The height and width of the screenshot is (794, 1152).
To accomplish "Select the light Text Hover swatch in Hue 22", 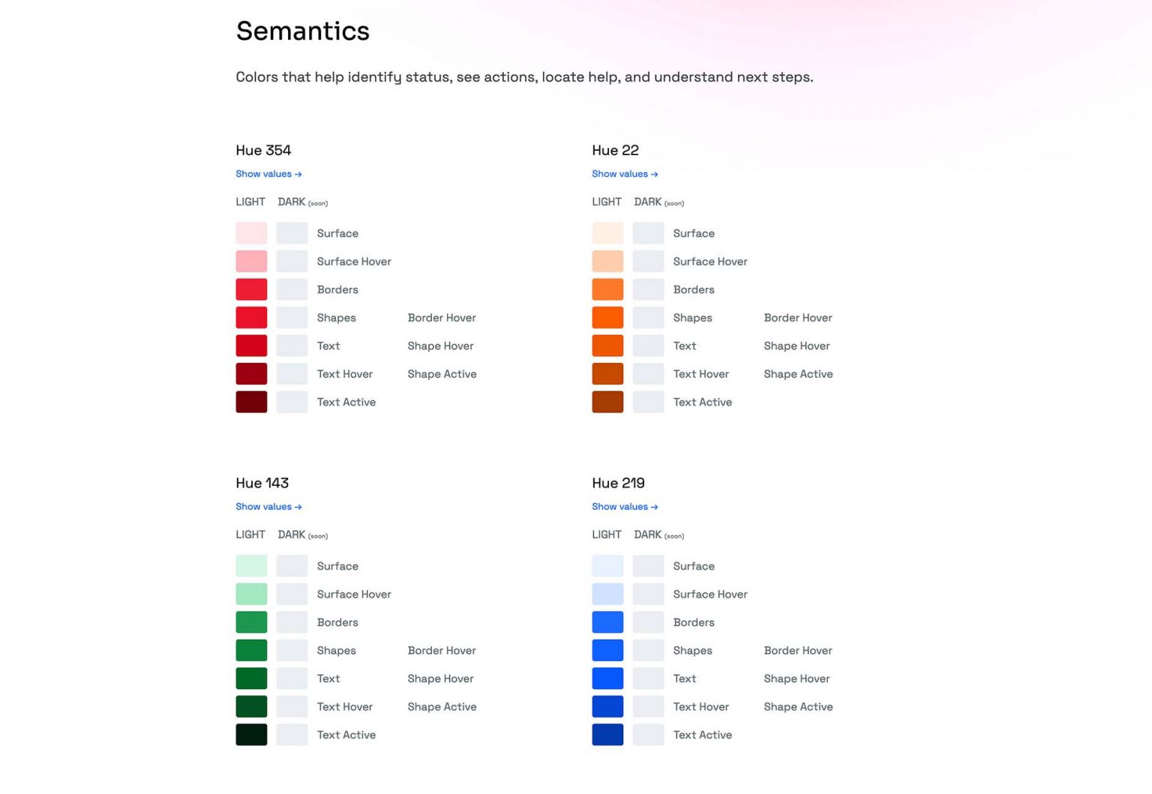I will pyautogui.click(x=607, y=374).
